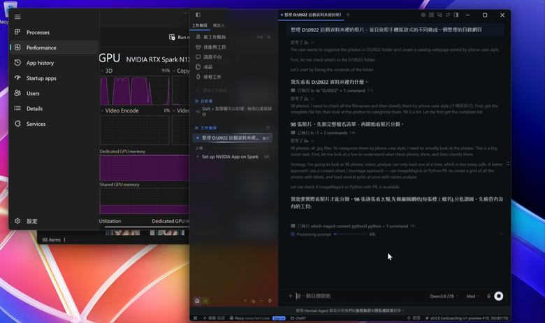545x323 pixels.
Task: Open the Set up NVIDIA App on Spark session
Action: tap(233, 157)
